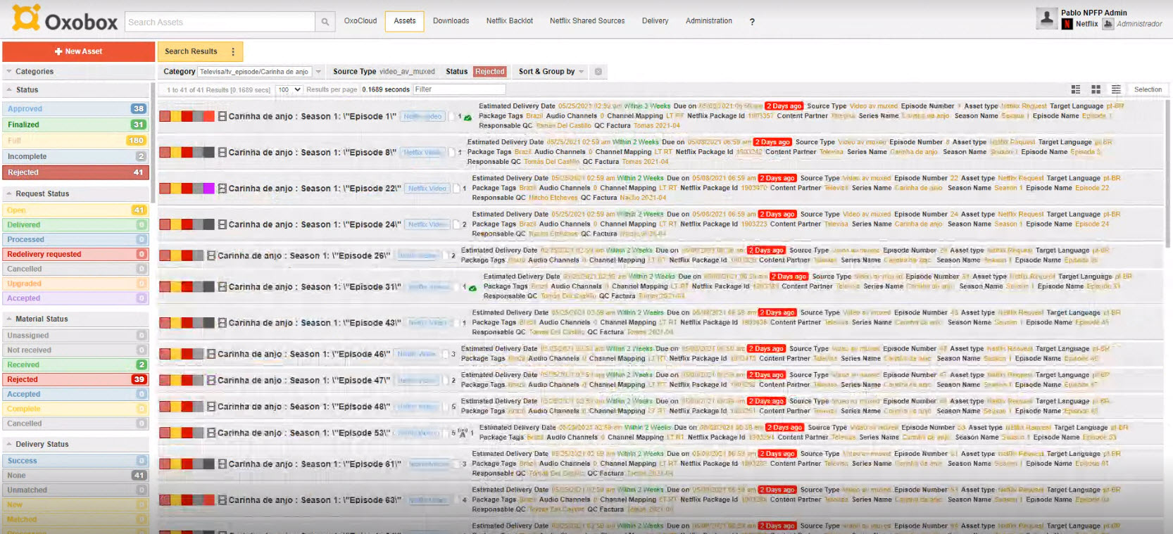Click the film strip icon for Episode 22
The height and width of the screenshot is (534, 1173).
click(x=222, y=189)
